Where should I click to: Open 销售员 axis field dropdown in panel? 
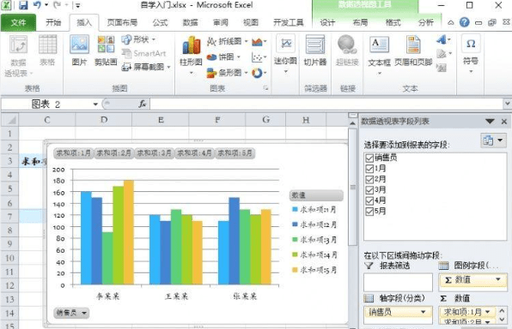point(424,312)
